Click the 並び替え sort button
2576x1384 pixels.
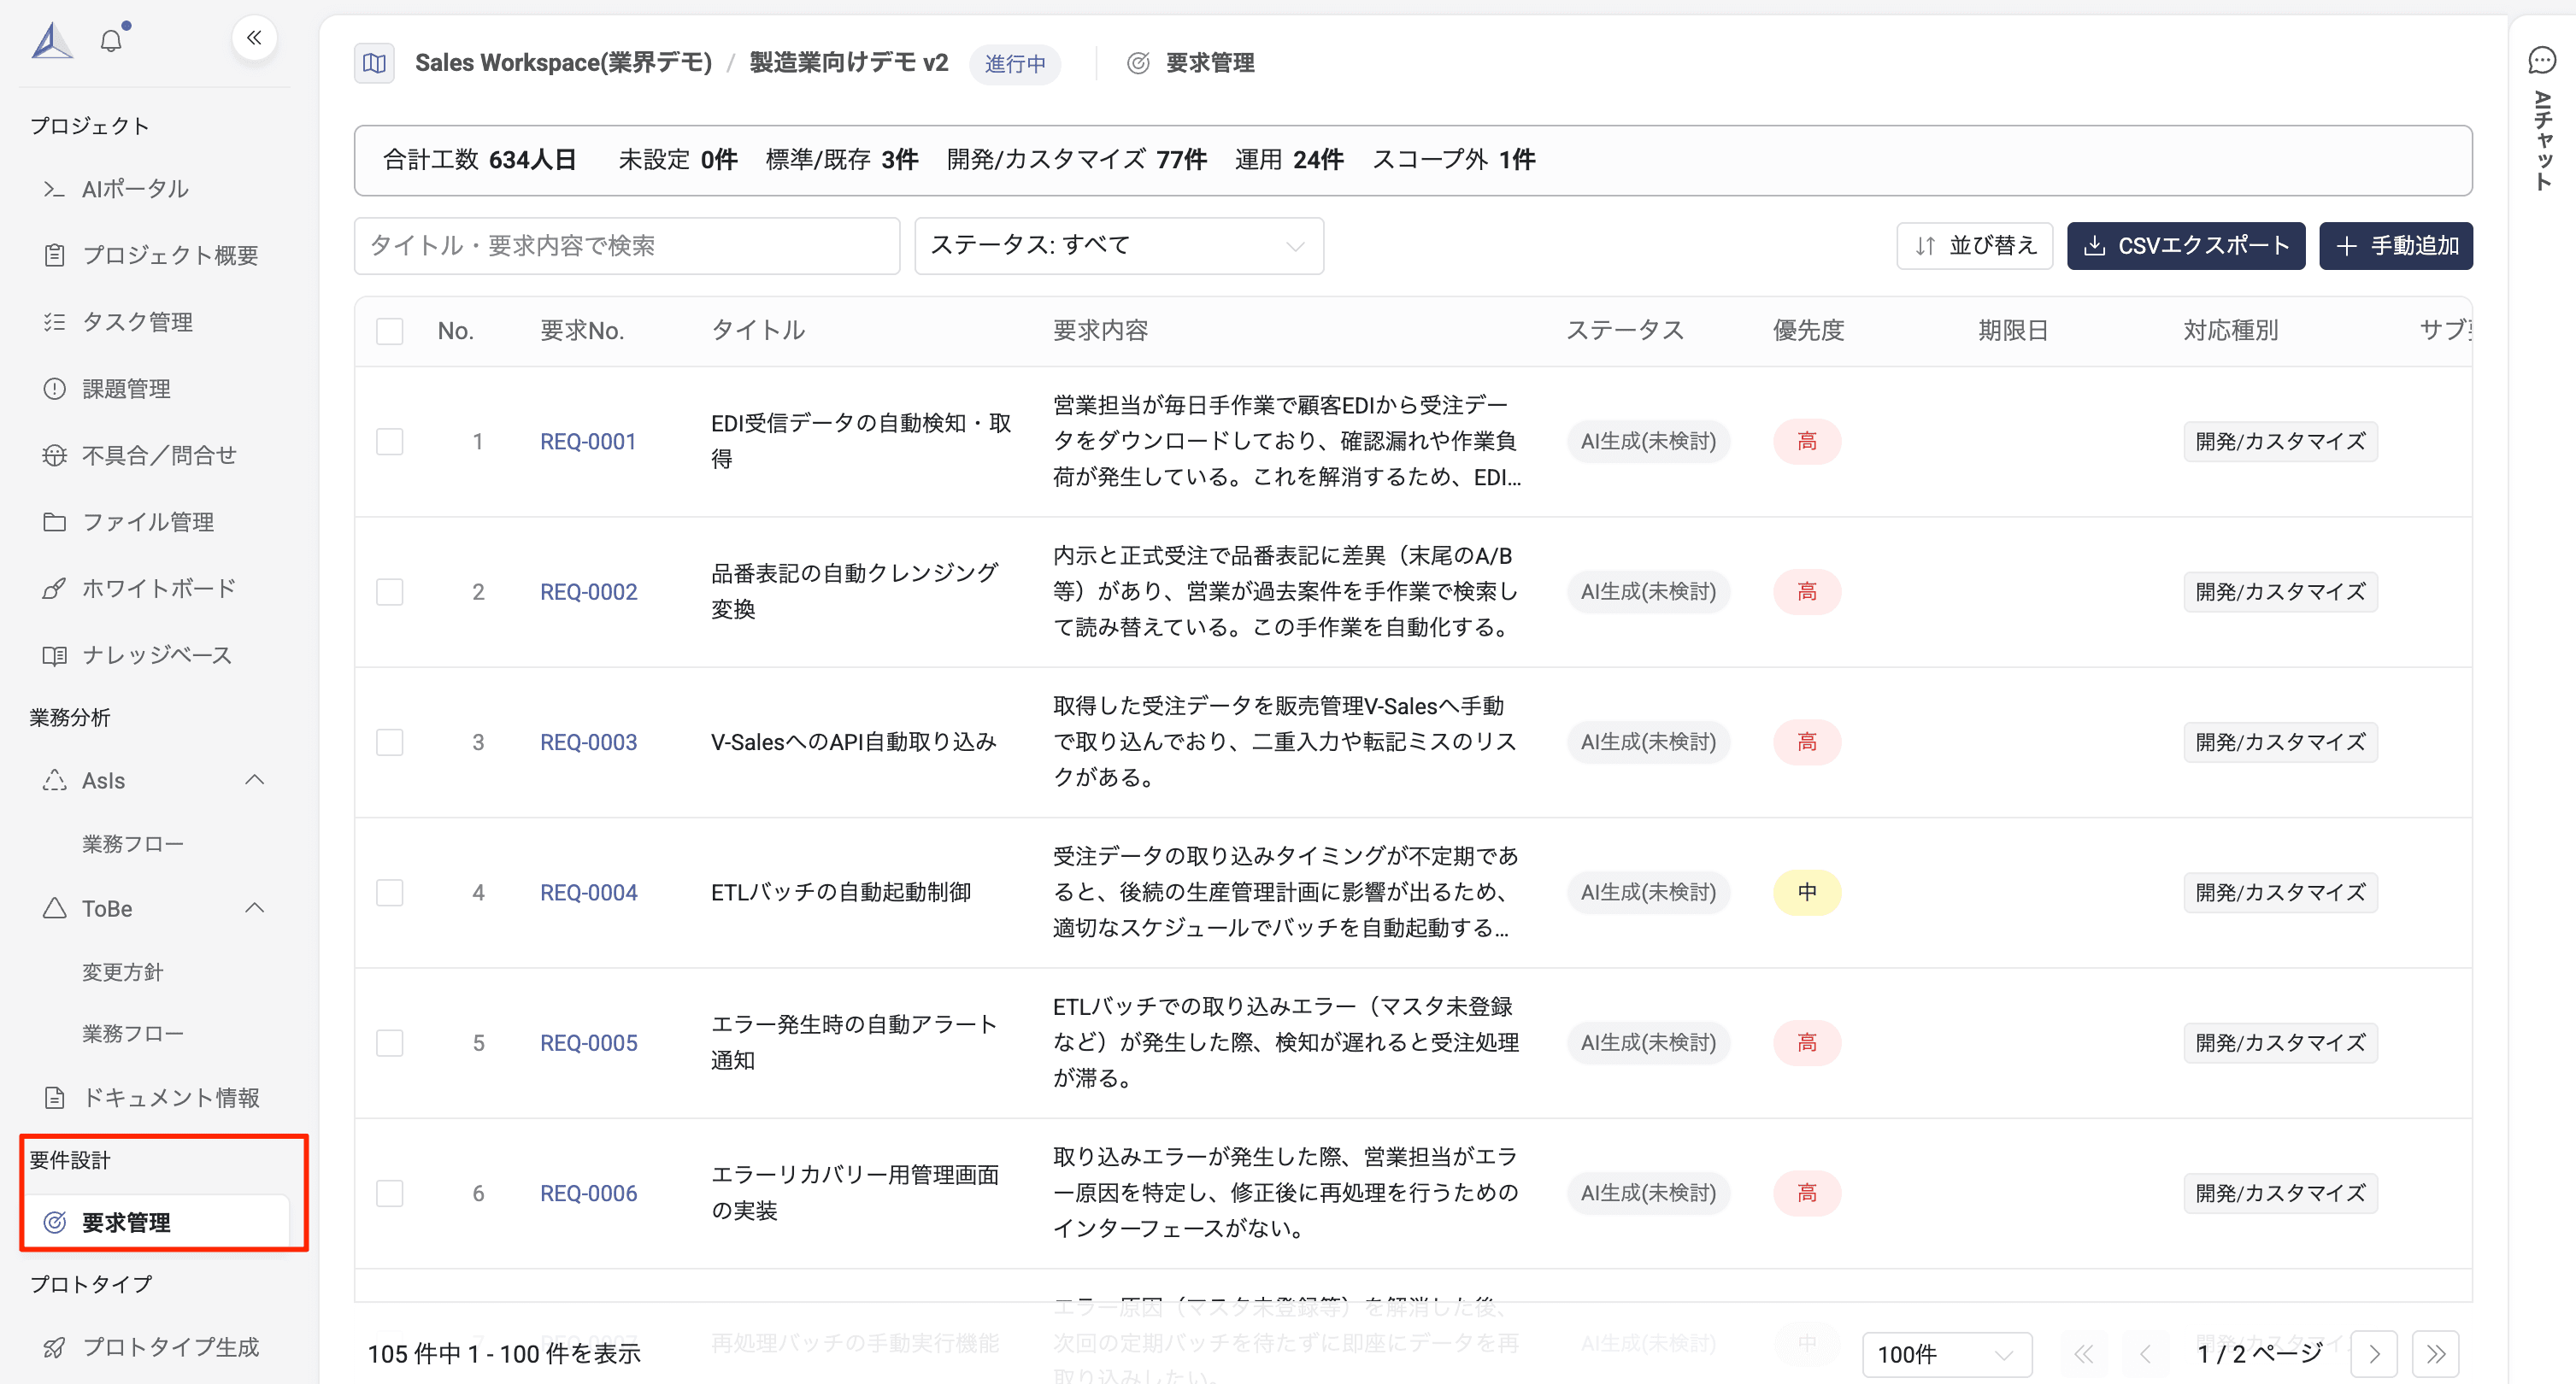(1974, 246)
